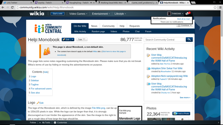This screenshot has width=223, height=125.
Task: Switch to the Walking Dead Wiki tab
Action: (x=112, y=3)
